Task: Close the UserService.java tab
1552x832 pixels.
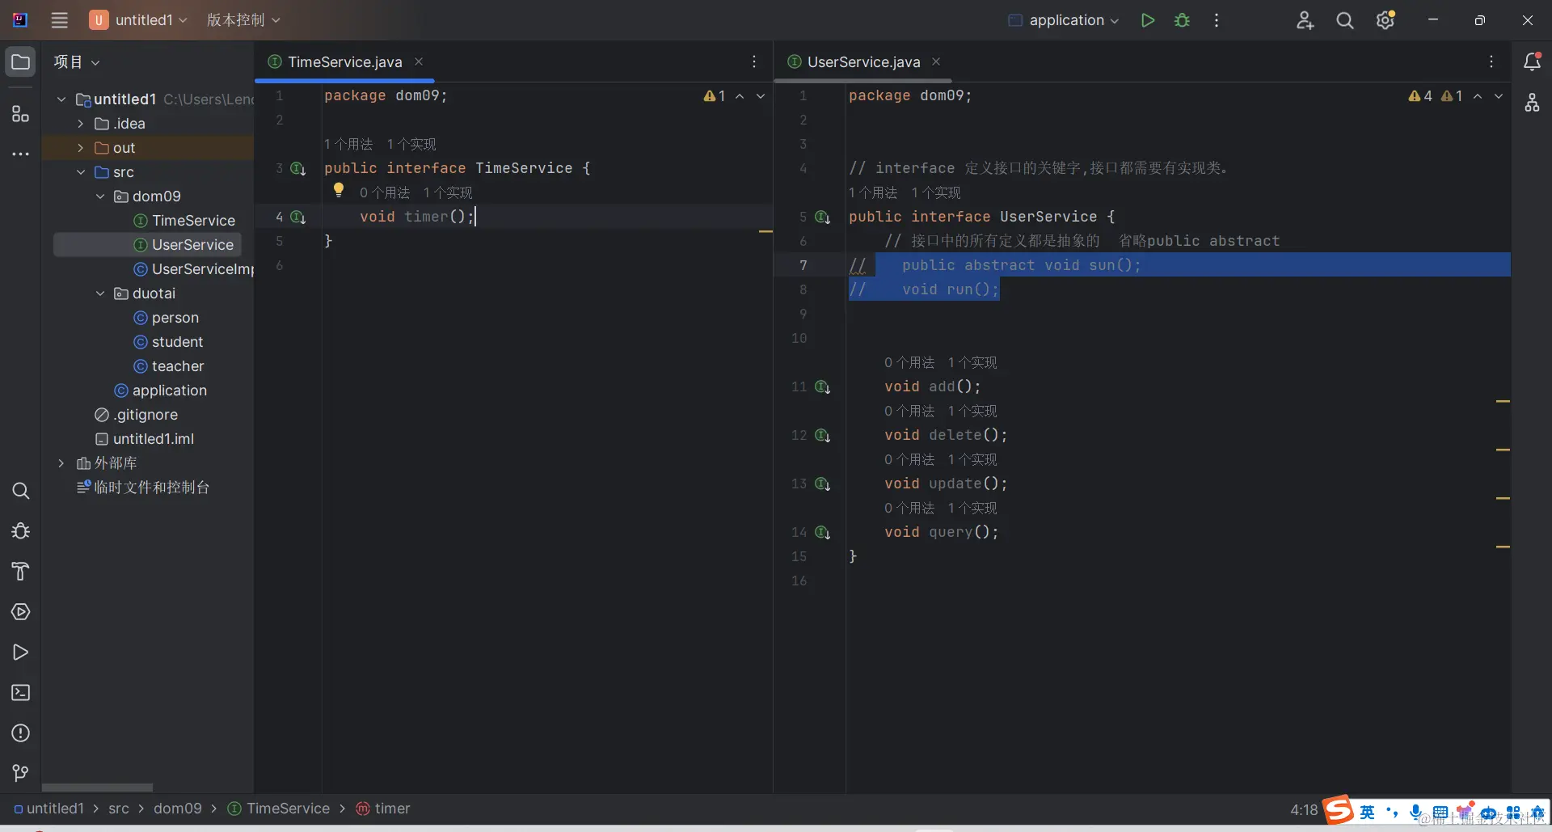Action: [x=936, y=61]
